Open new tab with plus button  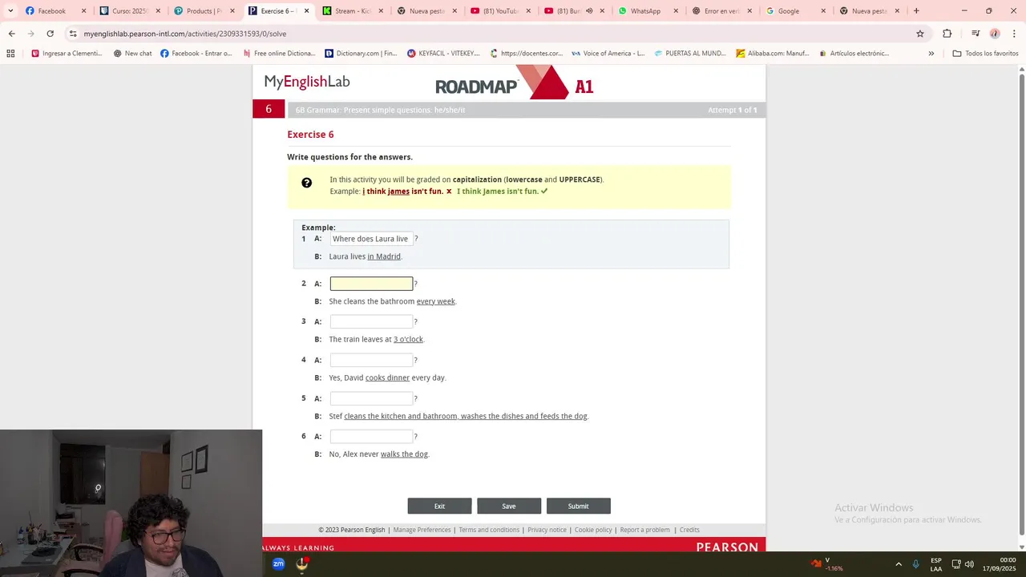point(916,11)
